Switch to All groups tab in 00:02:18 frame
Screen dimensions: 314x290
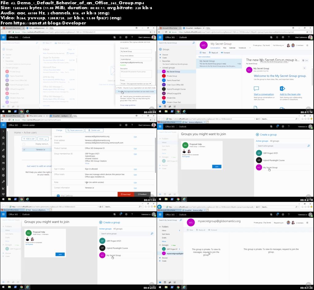tap(274, 141)
